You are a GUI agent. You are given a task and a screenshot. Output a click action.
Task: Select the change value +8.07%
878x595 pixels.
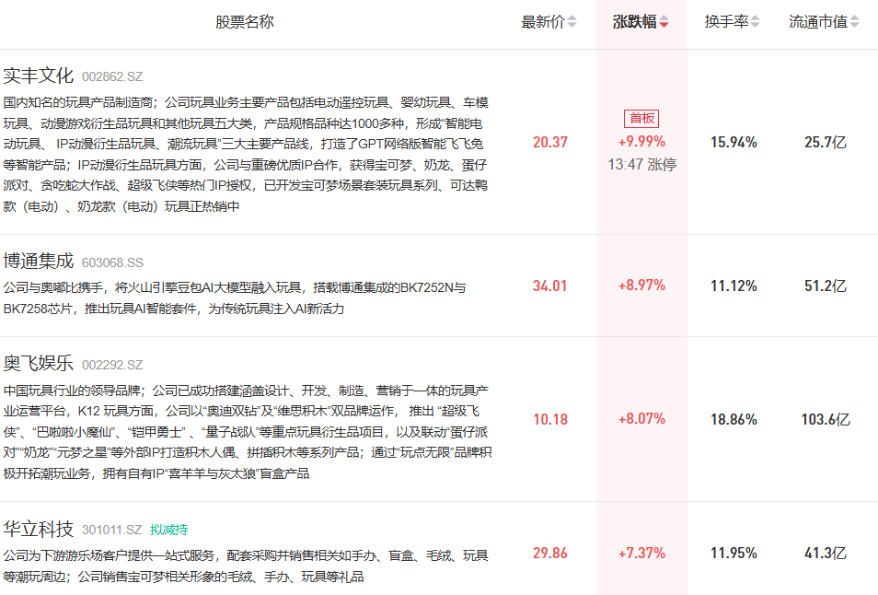(x=641, y=419)
